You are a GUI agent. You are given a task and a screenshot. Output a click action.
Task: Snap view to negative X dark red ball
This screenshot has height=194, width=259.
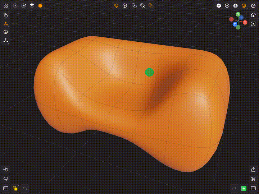[231, 19]
